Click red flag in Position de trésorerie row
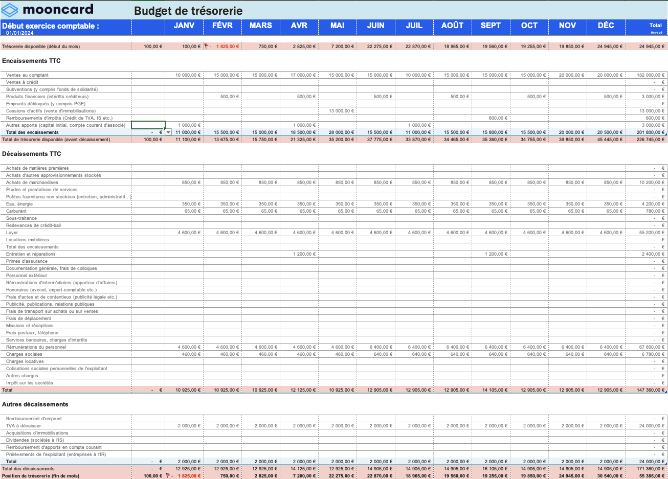The width and height of the screenshot is (668, 479). [x=168, y=475]
